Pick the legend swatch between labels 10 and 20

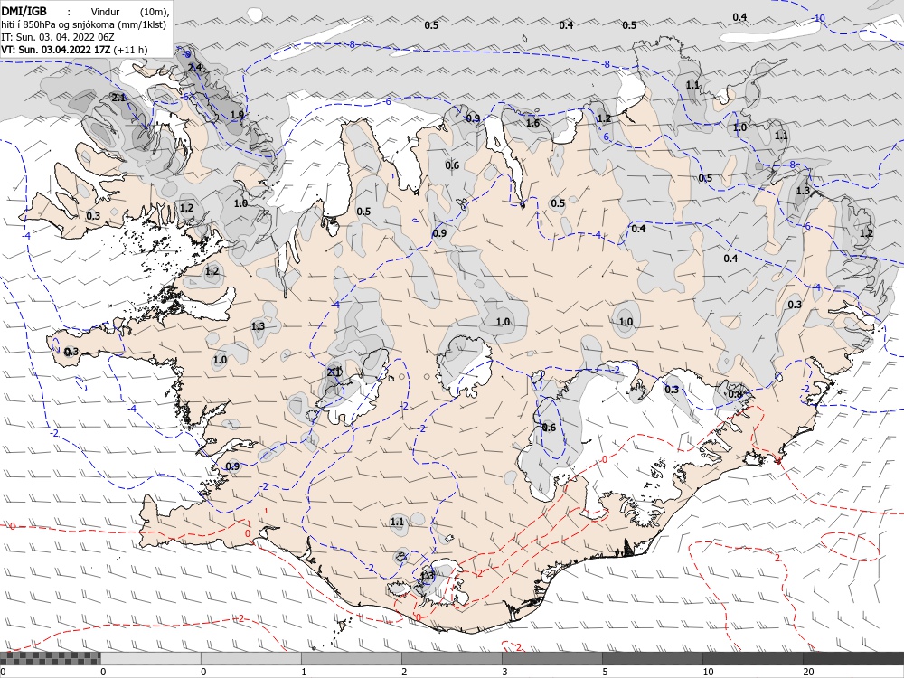752,658
